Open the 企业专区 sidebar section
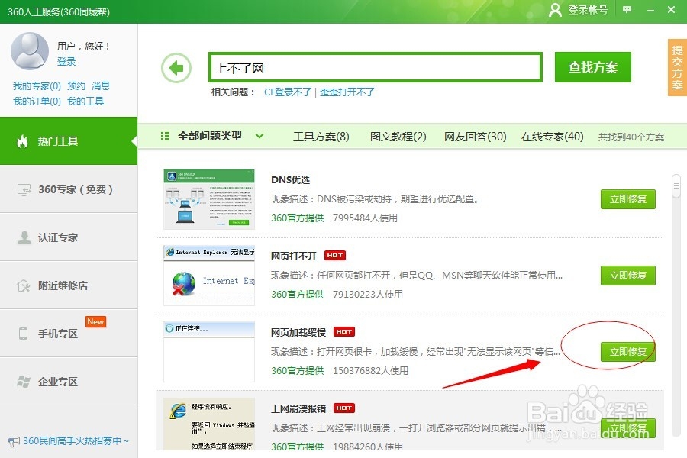 (69, 382)
